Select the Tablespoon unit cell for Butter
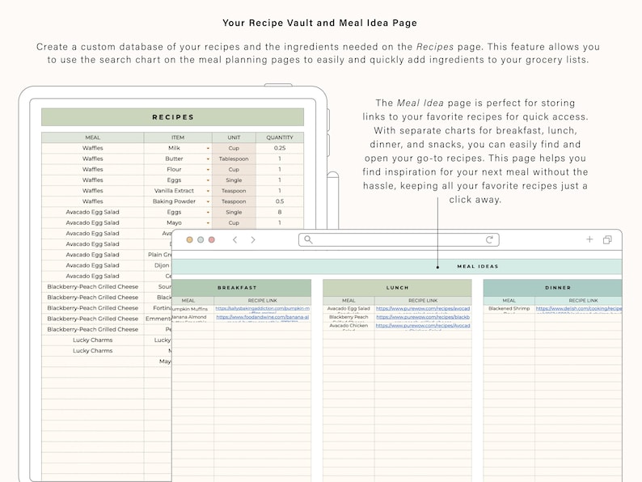 click(x=234, y=159)
